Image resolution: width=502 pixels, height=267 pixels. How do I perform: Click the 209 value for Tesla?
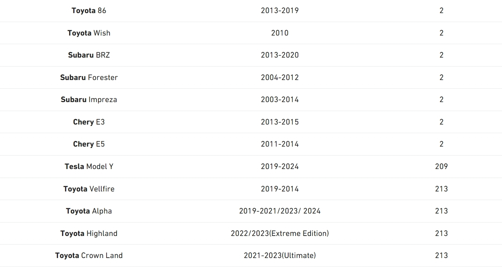pyautogui.click(x=441, y=166)
